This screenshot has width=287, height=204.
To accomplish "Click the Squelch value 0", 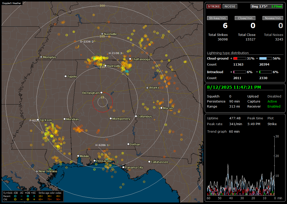I will point(230,96).
